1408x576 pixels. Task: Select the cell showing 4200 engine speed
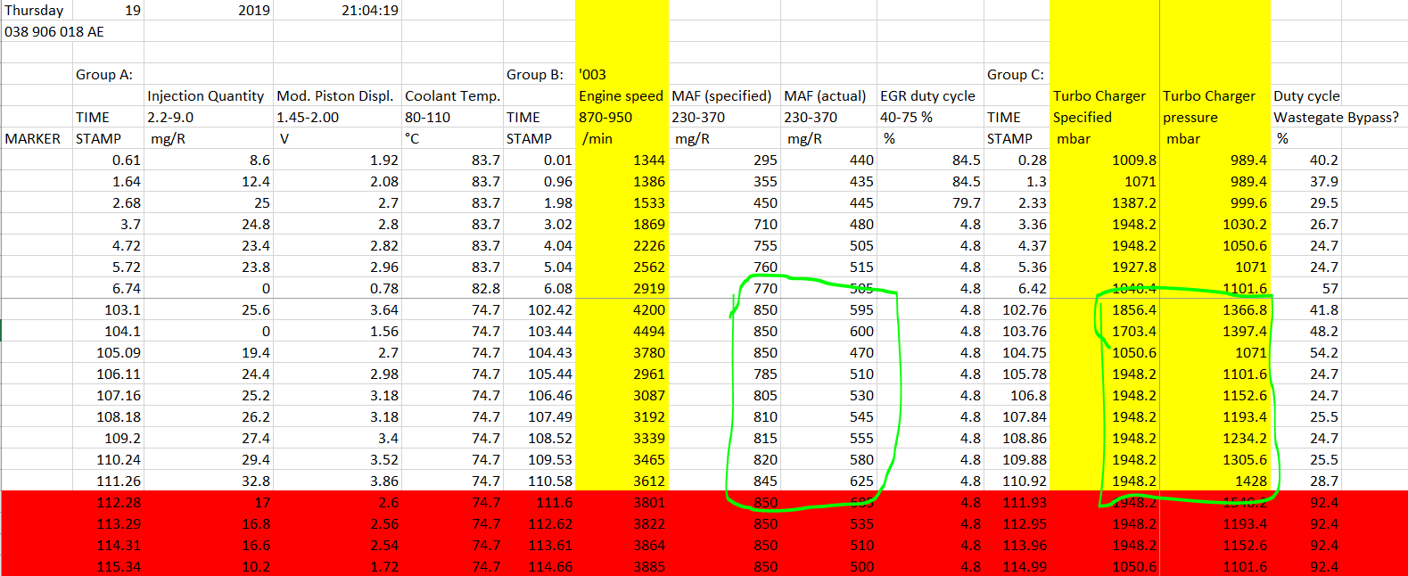point(622,309)
